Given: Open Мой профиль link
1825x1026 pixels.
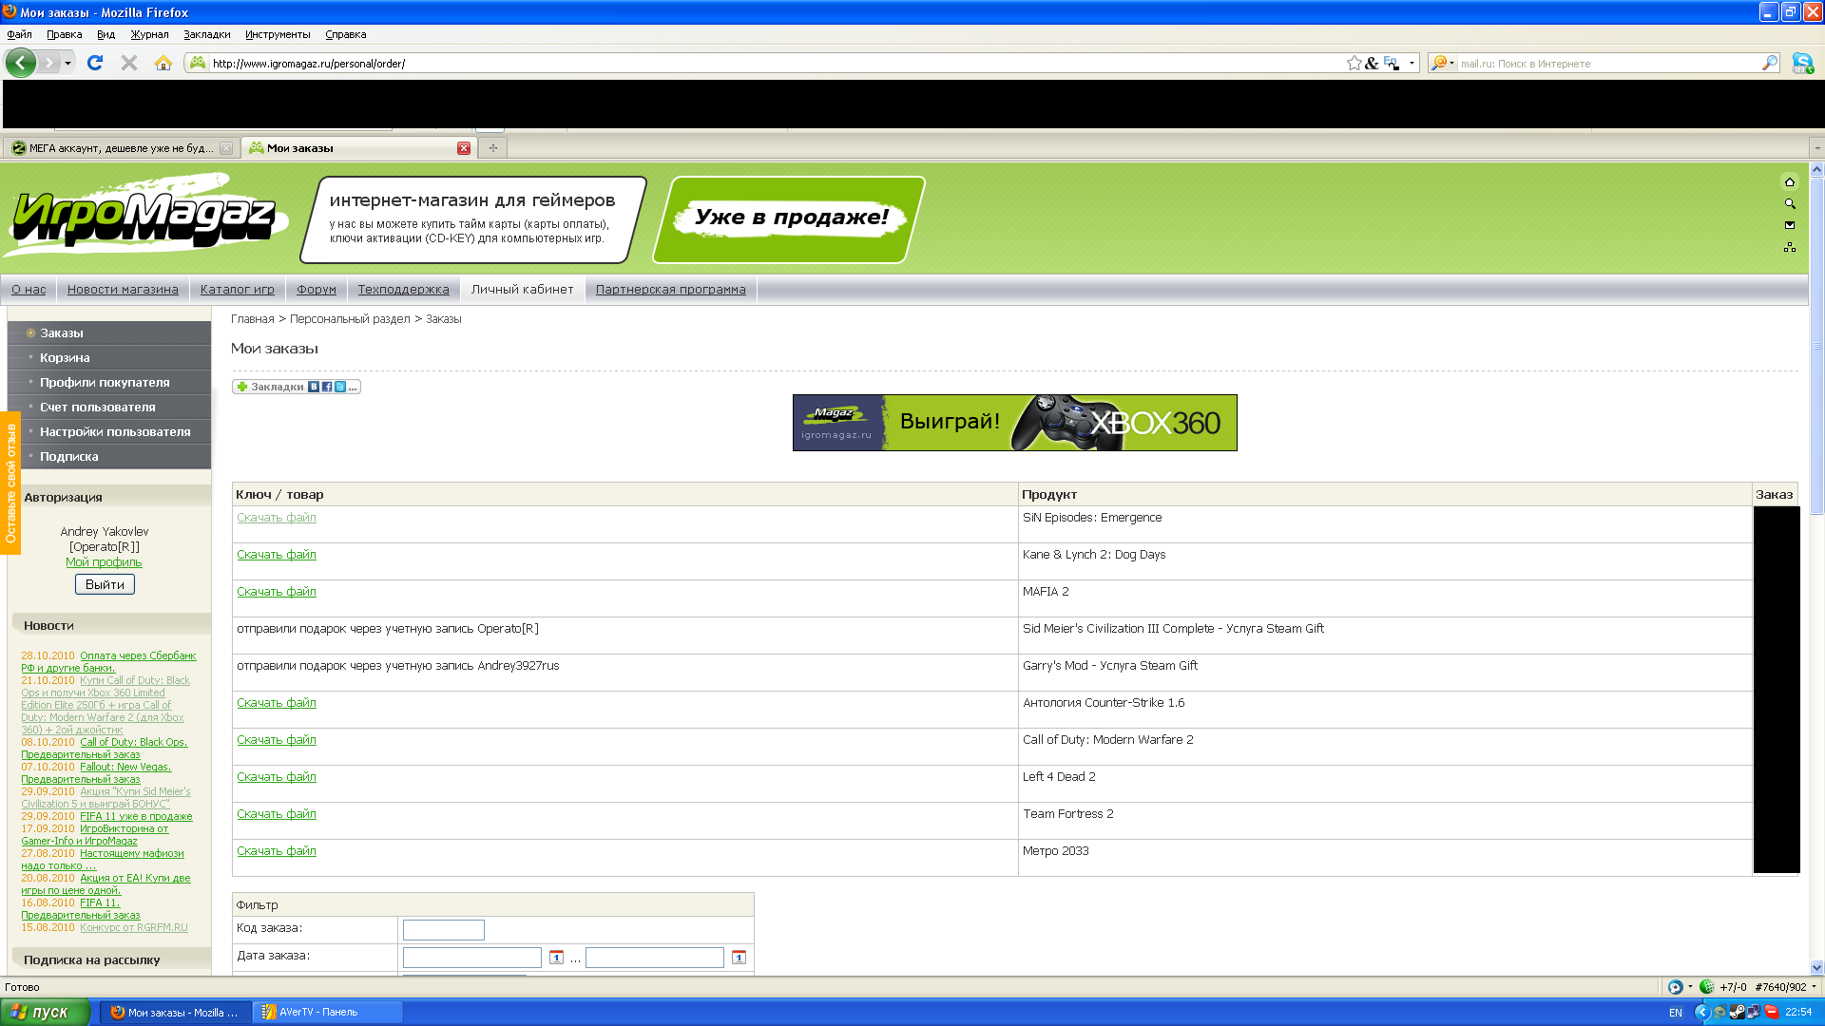Looking at the screenshot, I should tap(104, 562).
